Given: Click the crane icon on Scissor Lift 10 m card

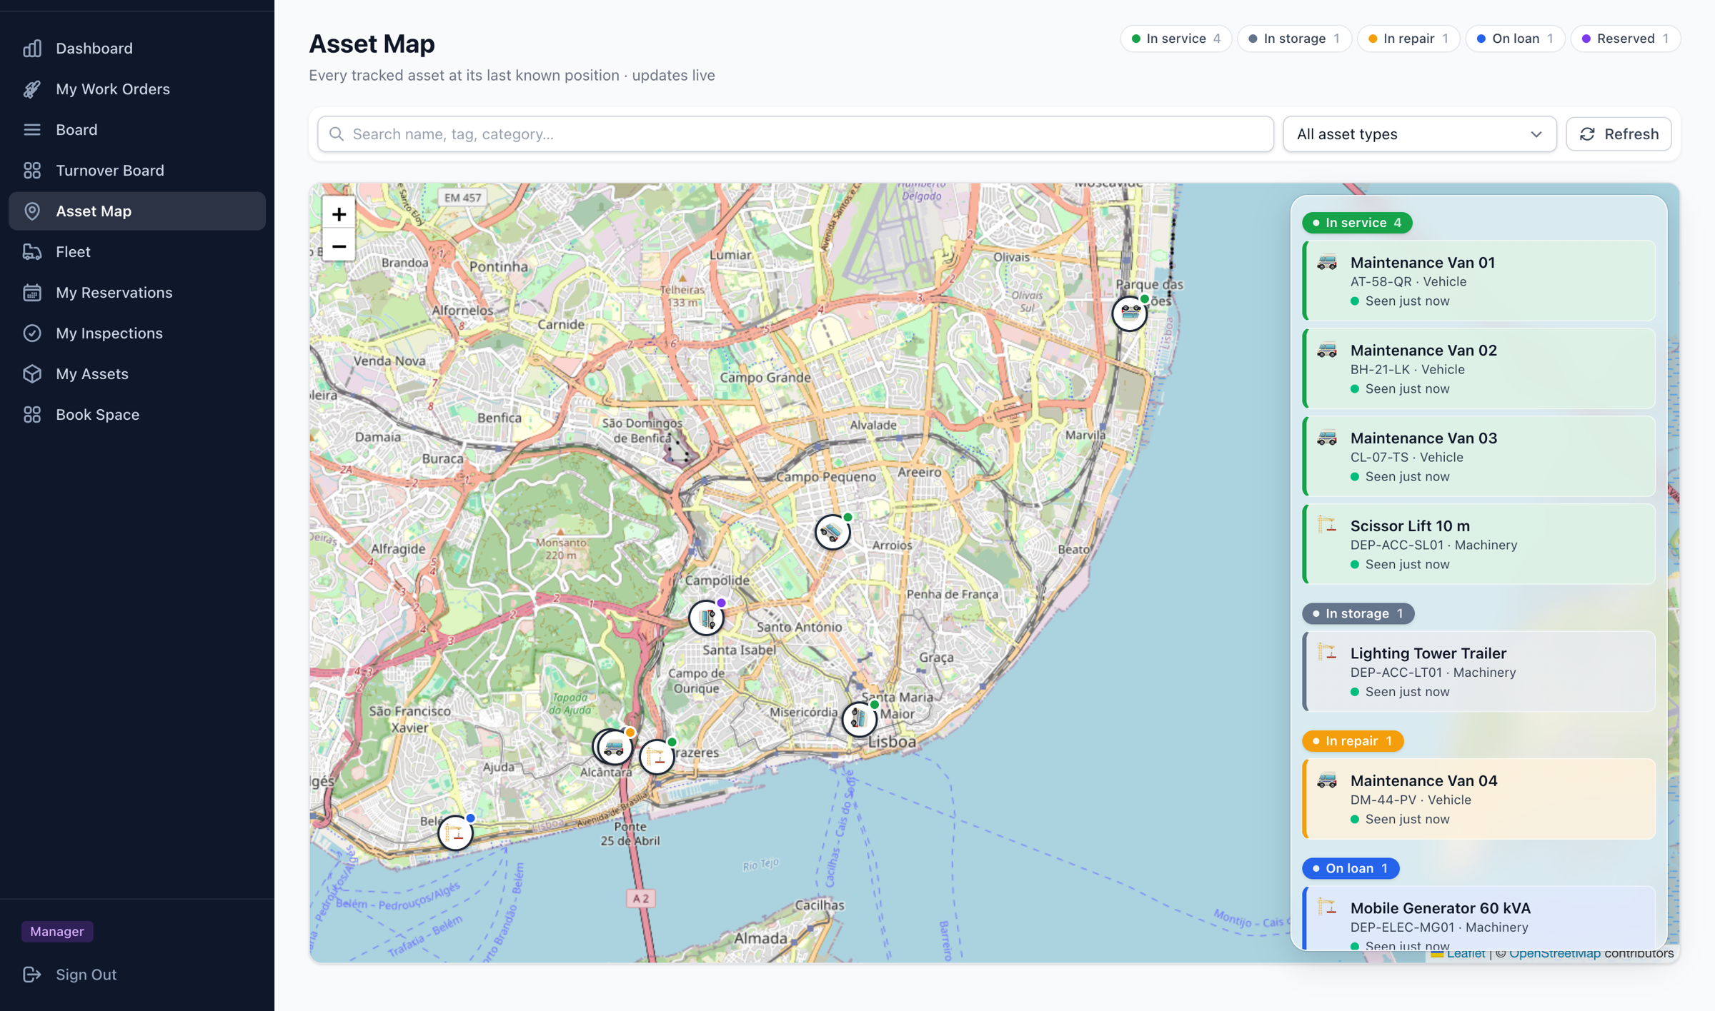Looking at the screenshot, I should [1327, 525].
